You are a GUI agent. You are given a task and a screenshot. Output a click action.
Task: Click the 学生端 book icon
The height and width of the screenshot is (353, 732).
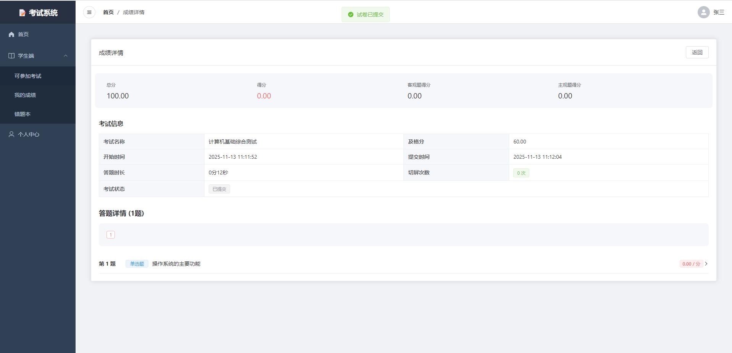(x=11, y=56)
